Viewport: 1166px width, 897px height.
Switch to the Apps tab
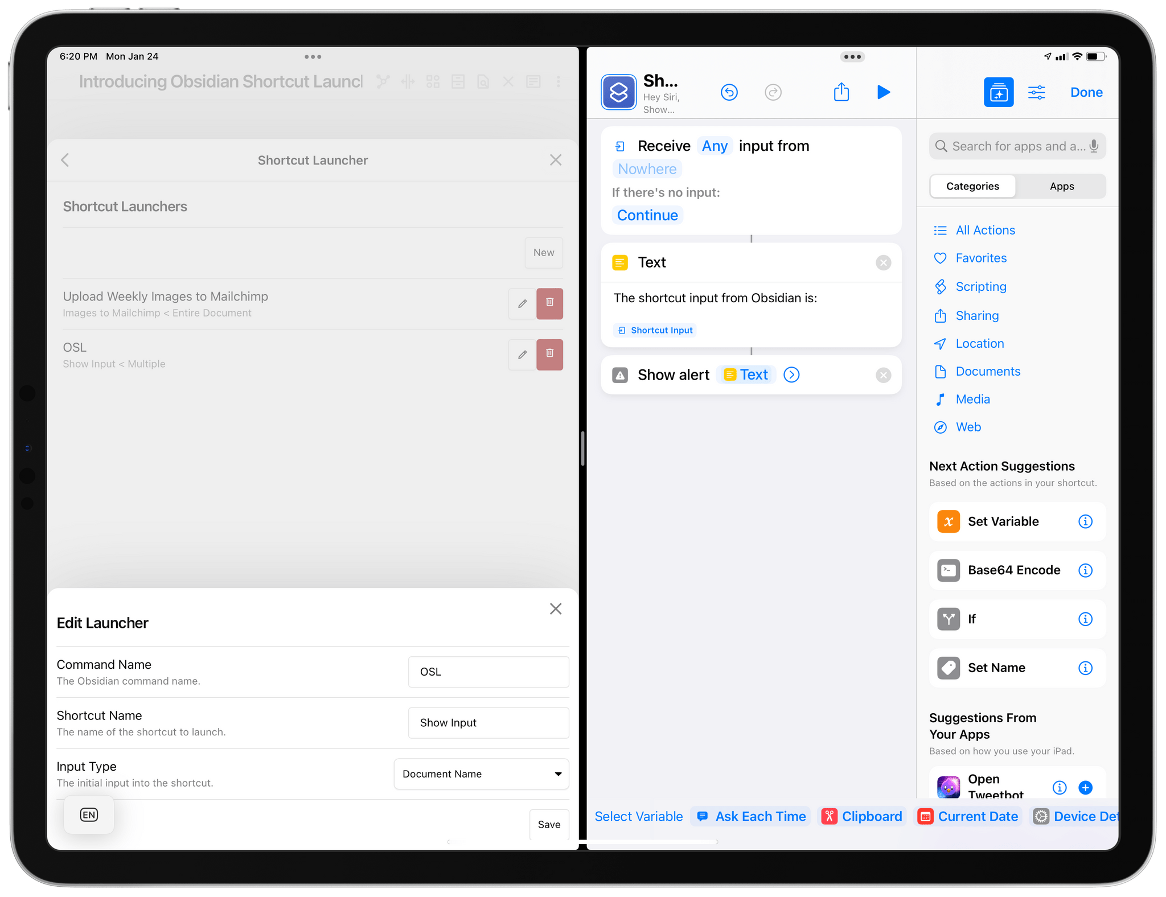pos(1061,186)
